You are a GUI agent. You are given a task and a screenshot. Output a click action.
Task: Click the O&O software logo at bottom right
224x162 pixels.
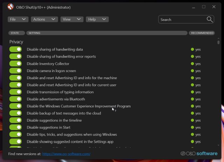pyautogui.click(x=199, y=154)
